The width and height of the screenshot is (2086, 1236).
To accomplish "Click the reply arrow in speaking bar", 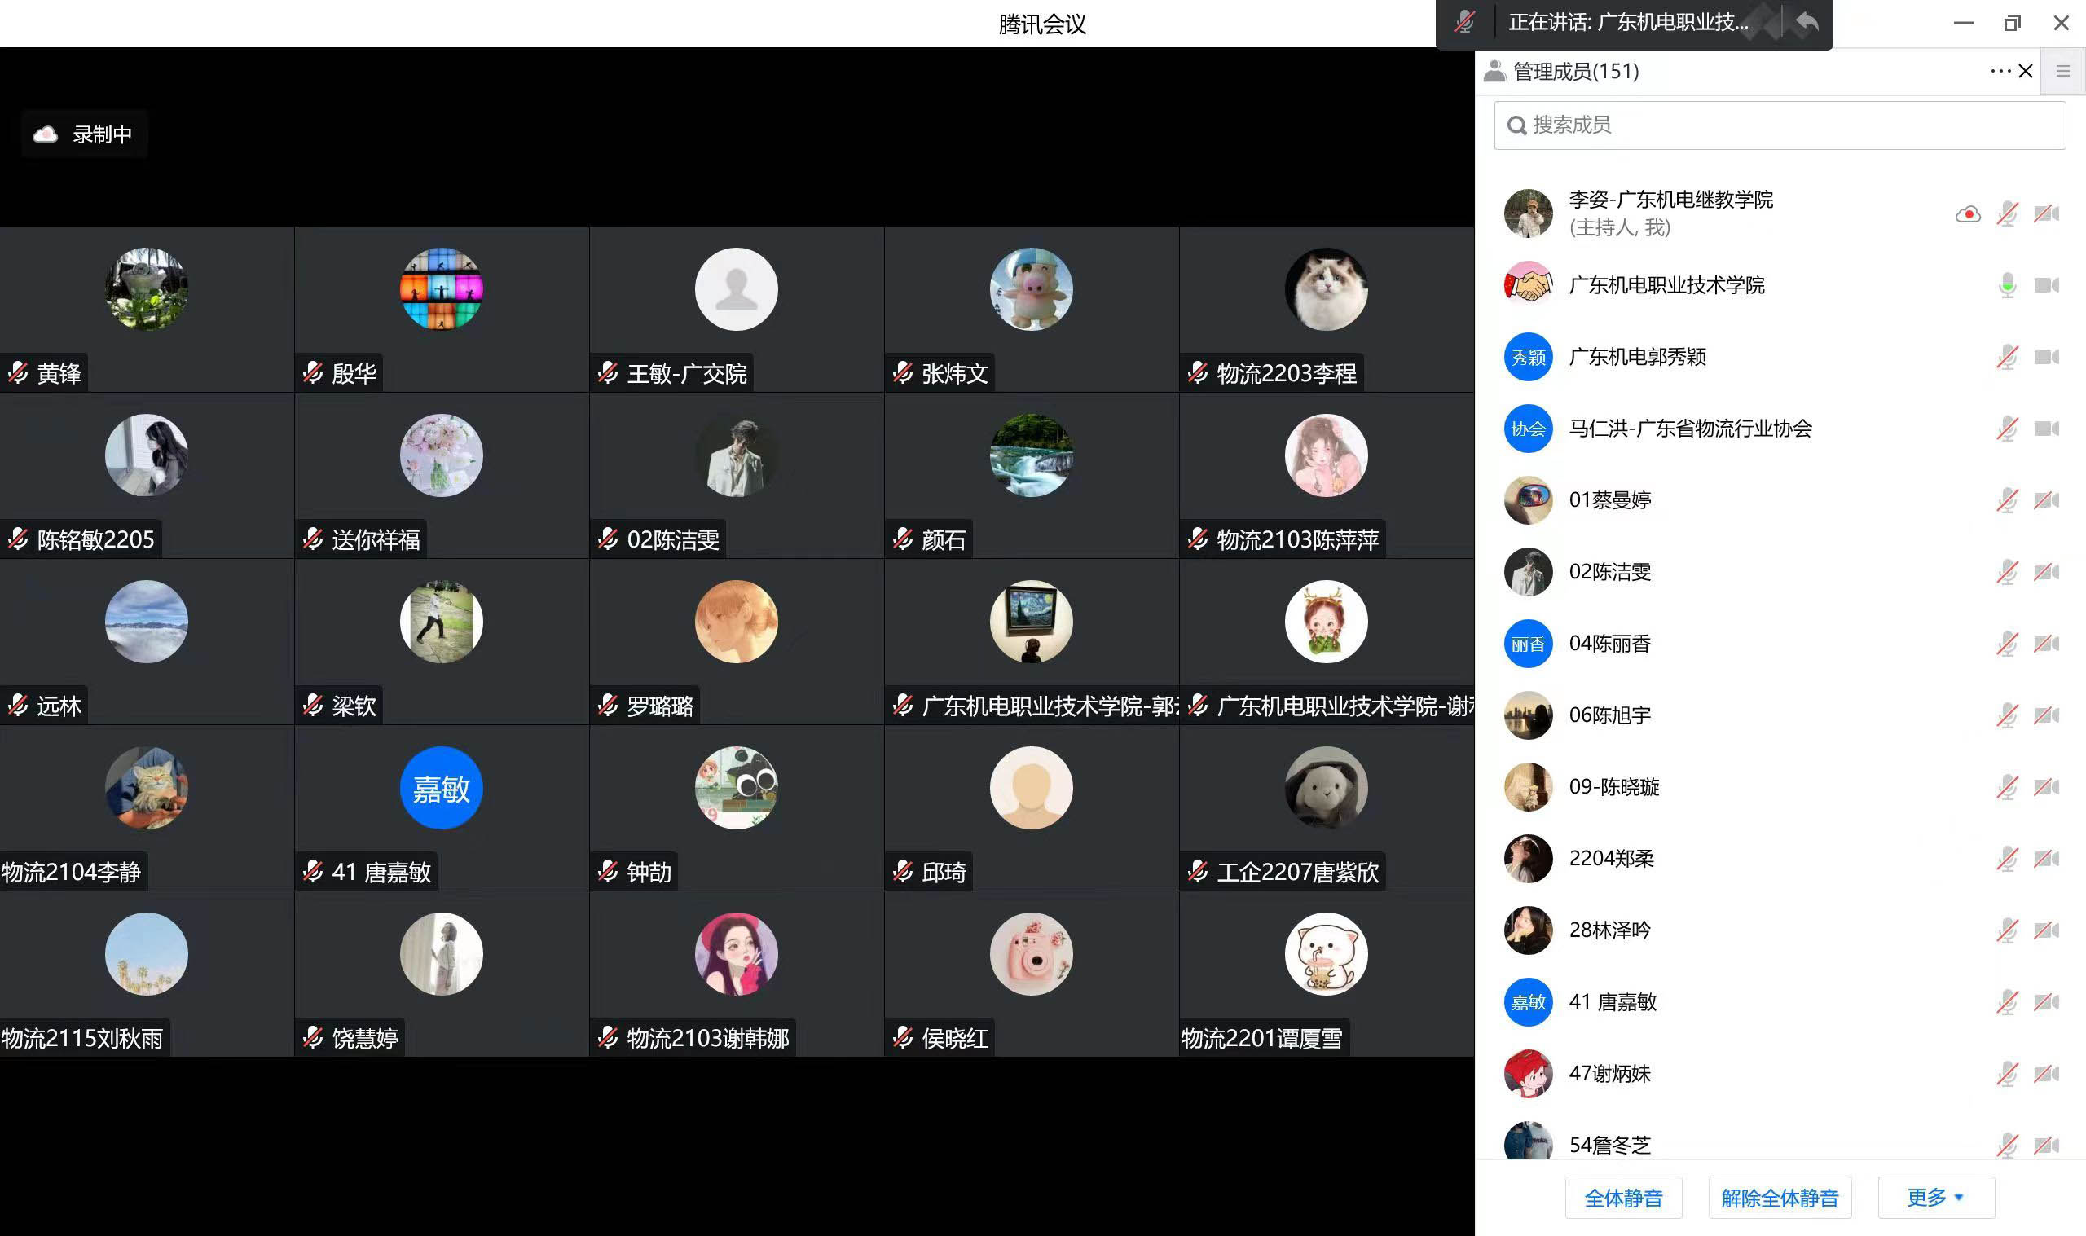I will tap(1807, 23).
